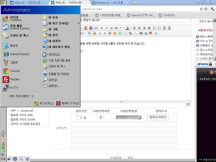Launch CoolNovo internet browser from Start menu
Image resolution: width=216 pixels, height=162 pixels.
(12, 19)
